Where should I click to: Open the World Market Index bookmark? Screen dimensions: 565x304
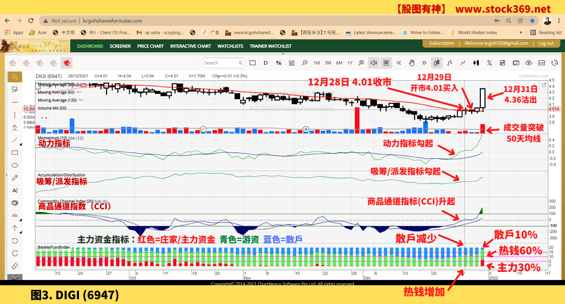coord(473,32)
